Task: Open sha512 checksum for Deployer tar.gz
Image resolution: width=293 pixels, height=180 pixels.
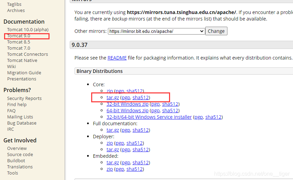Action: point(140,150)
